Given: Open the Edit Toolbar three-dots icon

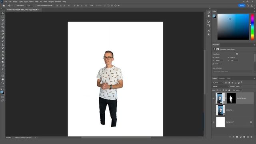Looking at the screenshot, I should tap(3, 86).
